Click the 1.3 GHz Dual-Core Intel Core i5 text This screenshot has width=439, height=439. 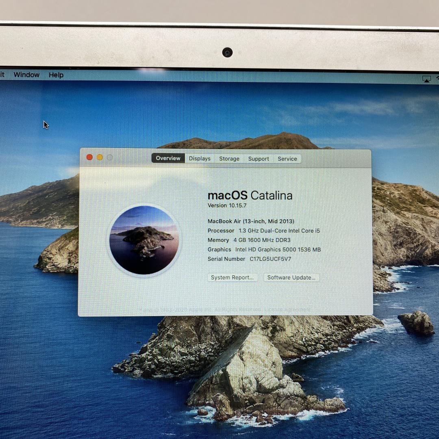click(x=279, y=231)
